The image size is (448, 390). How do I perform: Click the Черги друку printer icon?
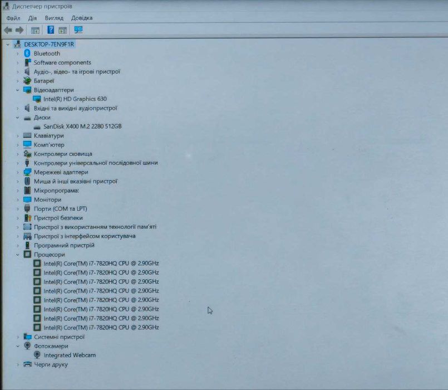click(27, 364)
